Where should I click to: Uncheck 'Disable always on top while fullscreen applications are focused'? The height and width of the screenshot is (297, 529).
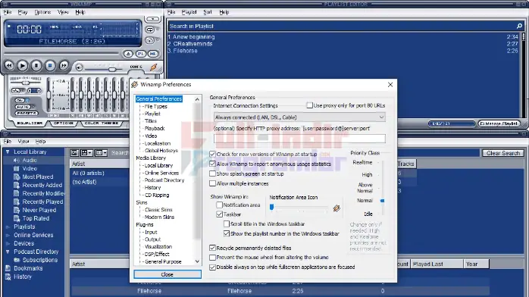212,267
